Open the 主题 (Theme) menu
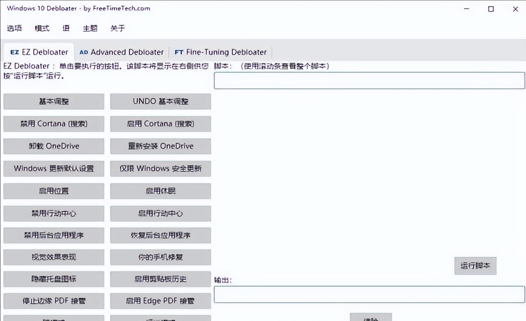The height and width of the screenshot is (321, 526). click(x=90, y=28)
